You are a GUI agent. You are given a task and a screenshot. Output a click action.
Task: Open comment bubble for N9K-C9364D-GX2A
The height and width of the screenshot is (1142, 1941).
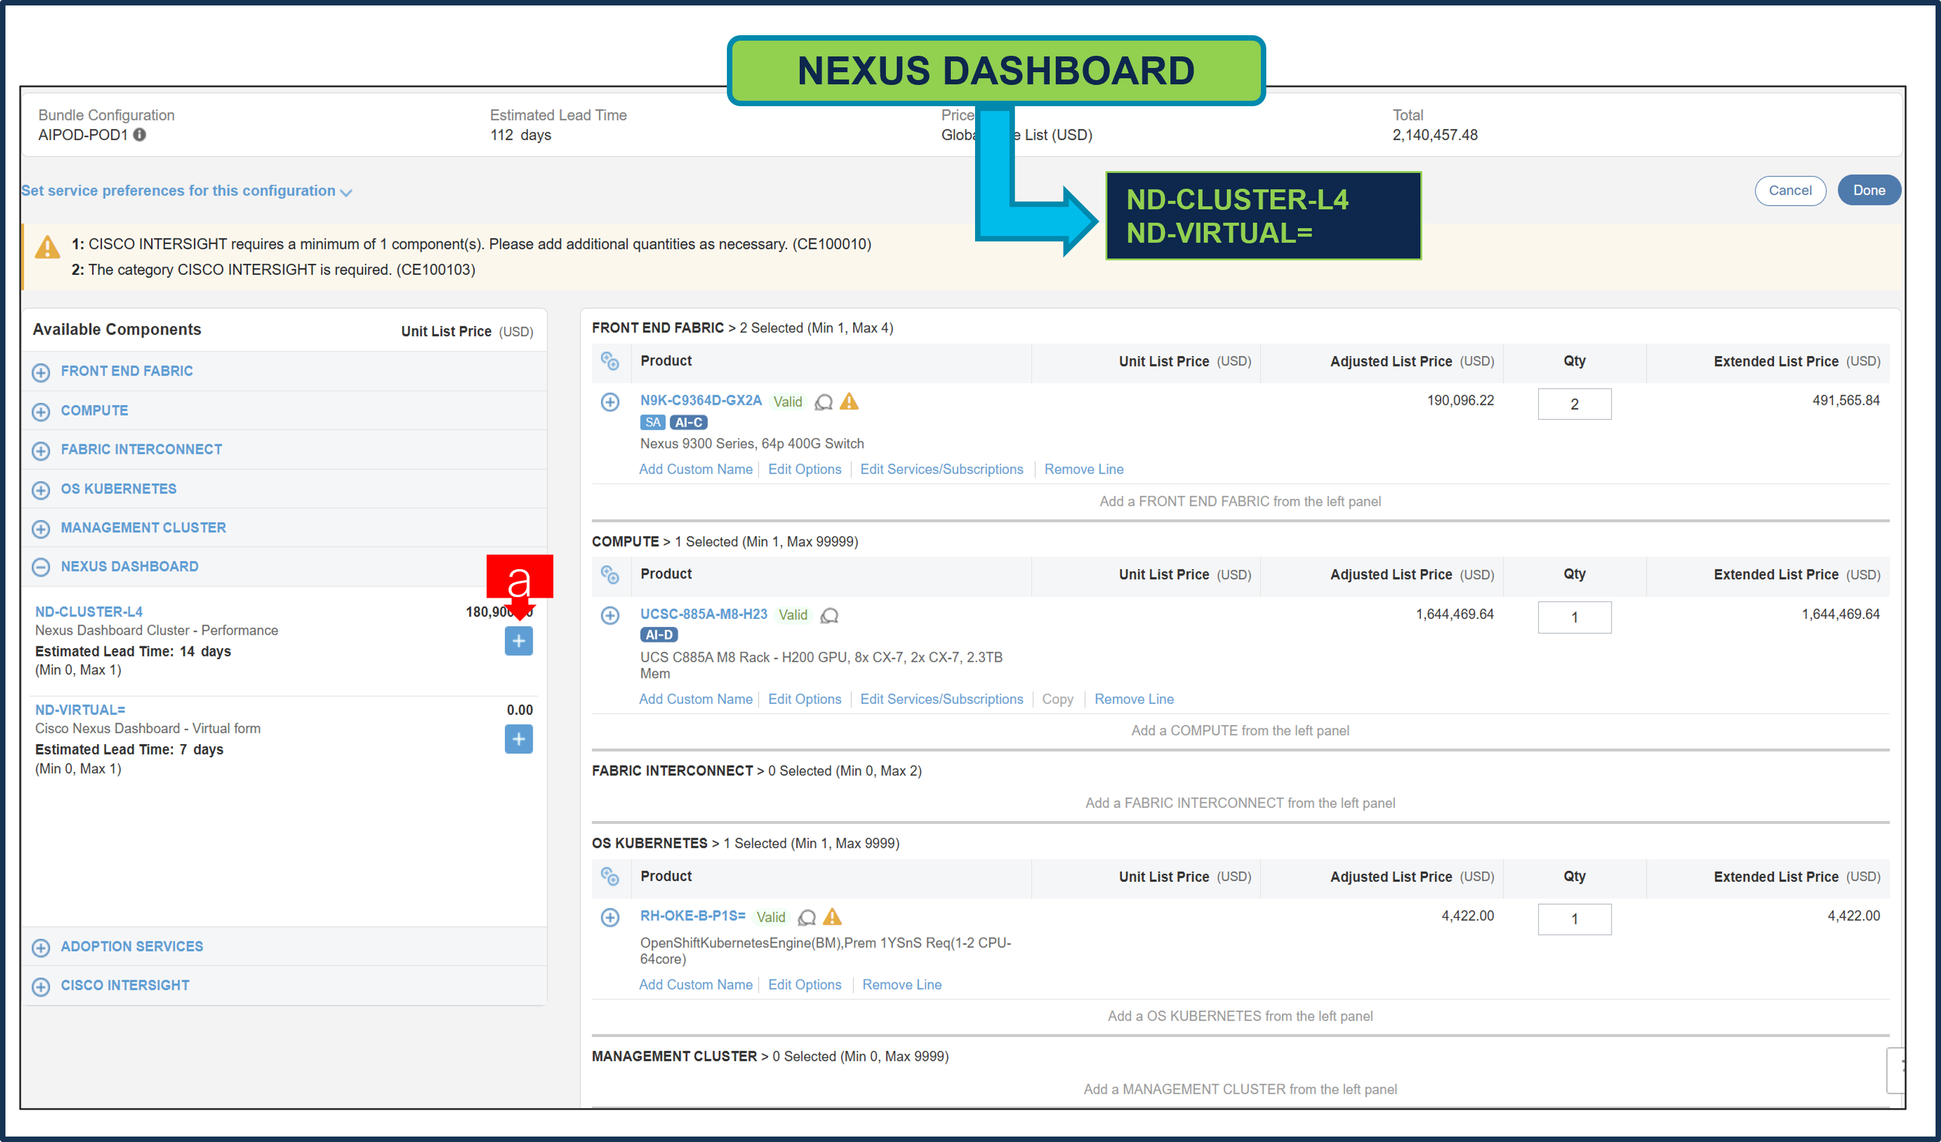click(823, 402)
